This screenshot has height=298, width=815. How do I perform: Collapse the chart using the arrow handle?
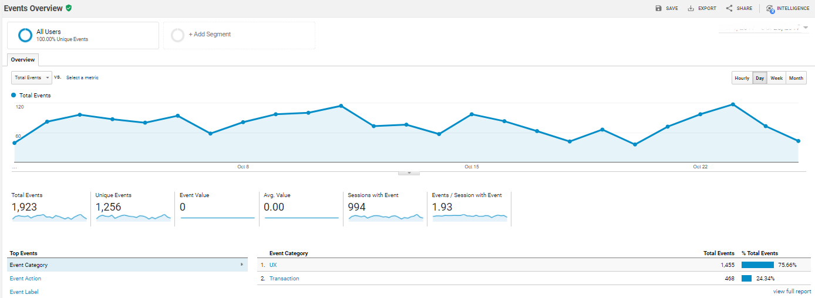(409, 172)
